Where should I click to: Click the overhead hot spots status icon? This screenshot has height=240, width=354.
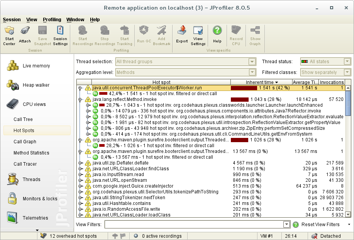43,236
